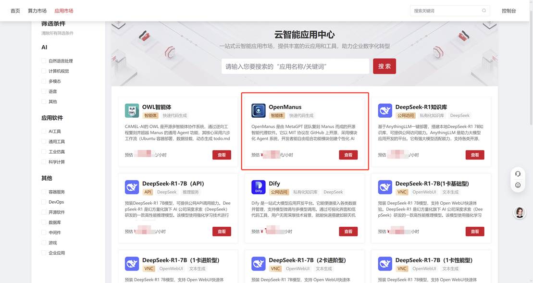533x283 pixels.
Task: Check the 多模态 filter
Action: pos(44,81)
